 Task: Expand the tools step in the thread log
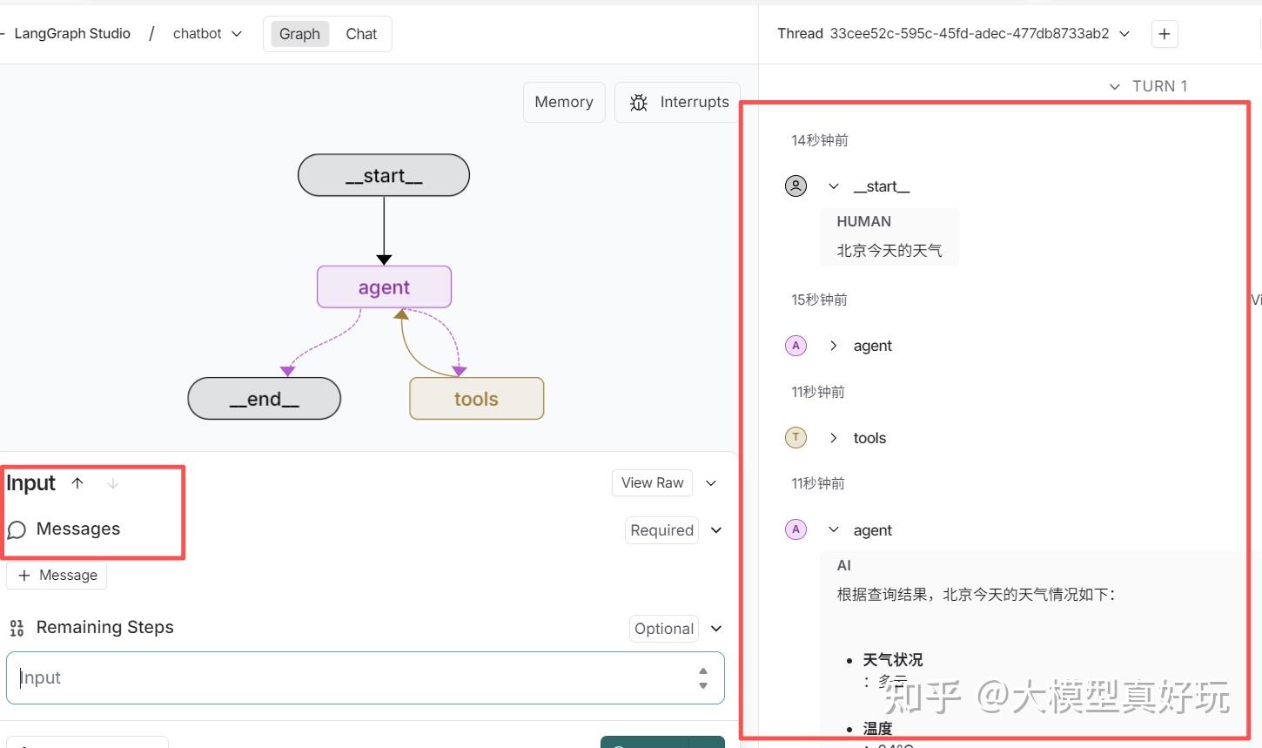(833, 437)
